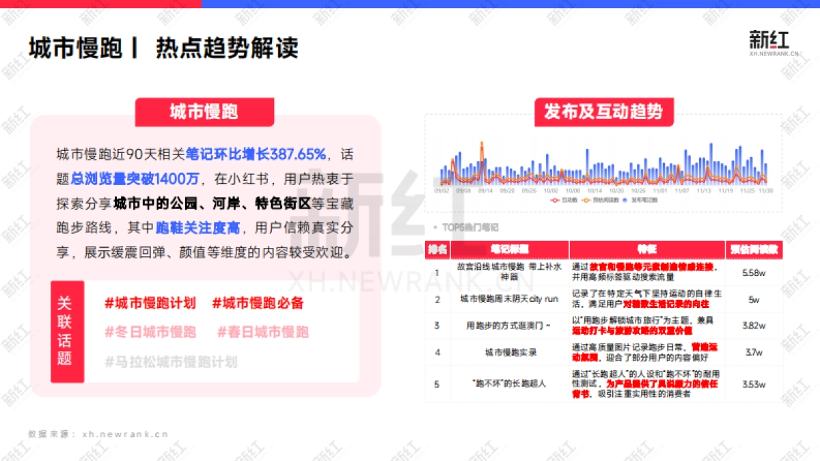Select the 笔记标题 column header
820x461 pixels.
508,249
